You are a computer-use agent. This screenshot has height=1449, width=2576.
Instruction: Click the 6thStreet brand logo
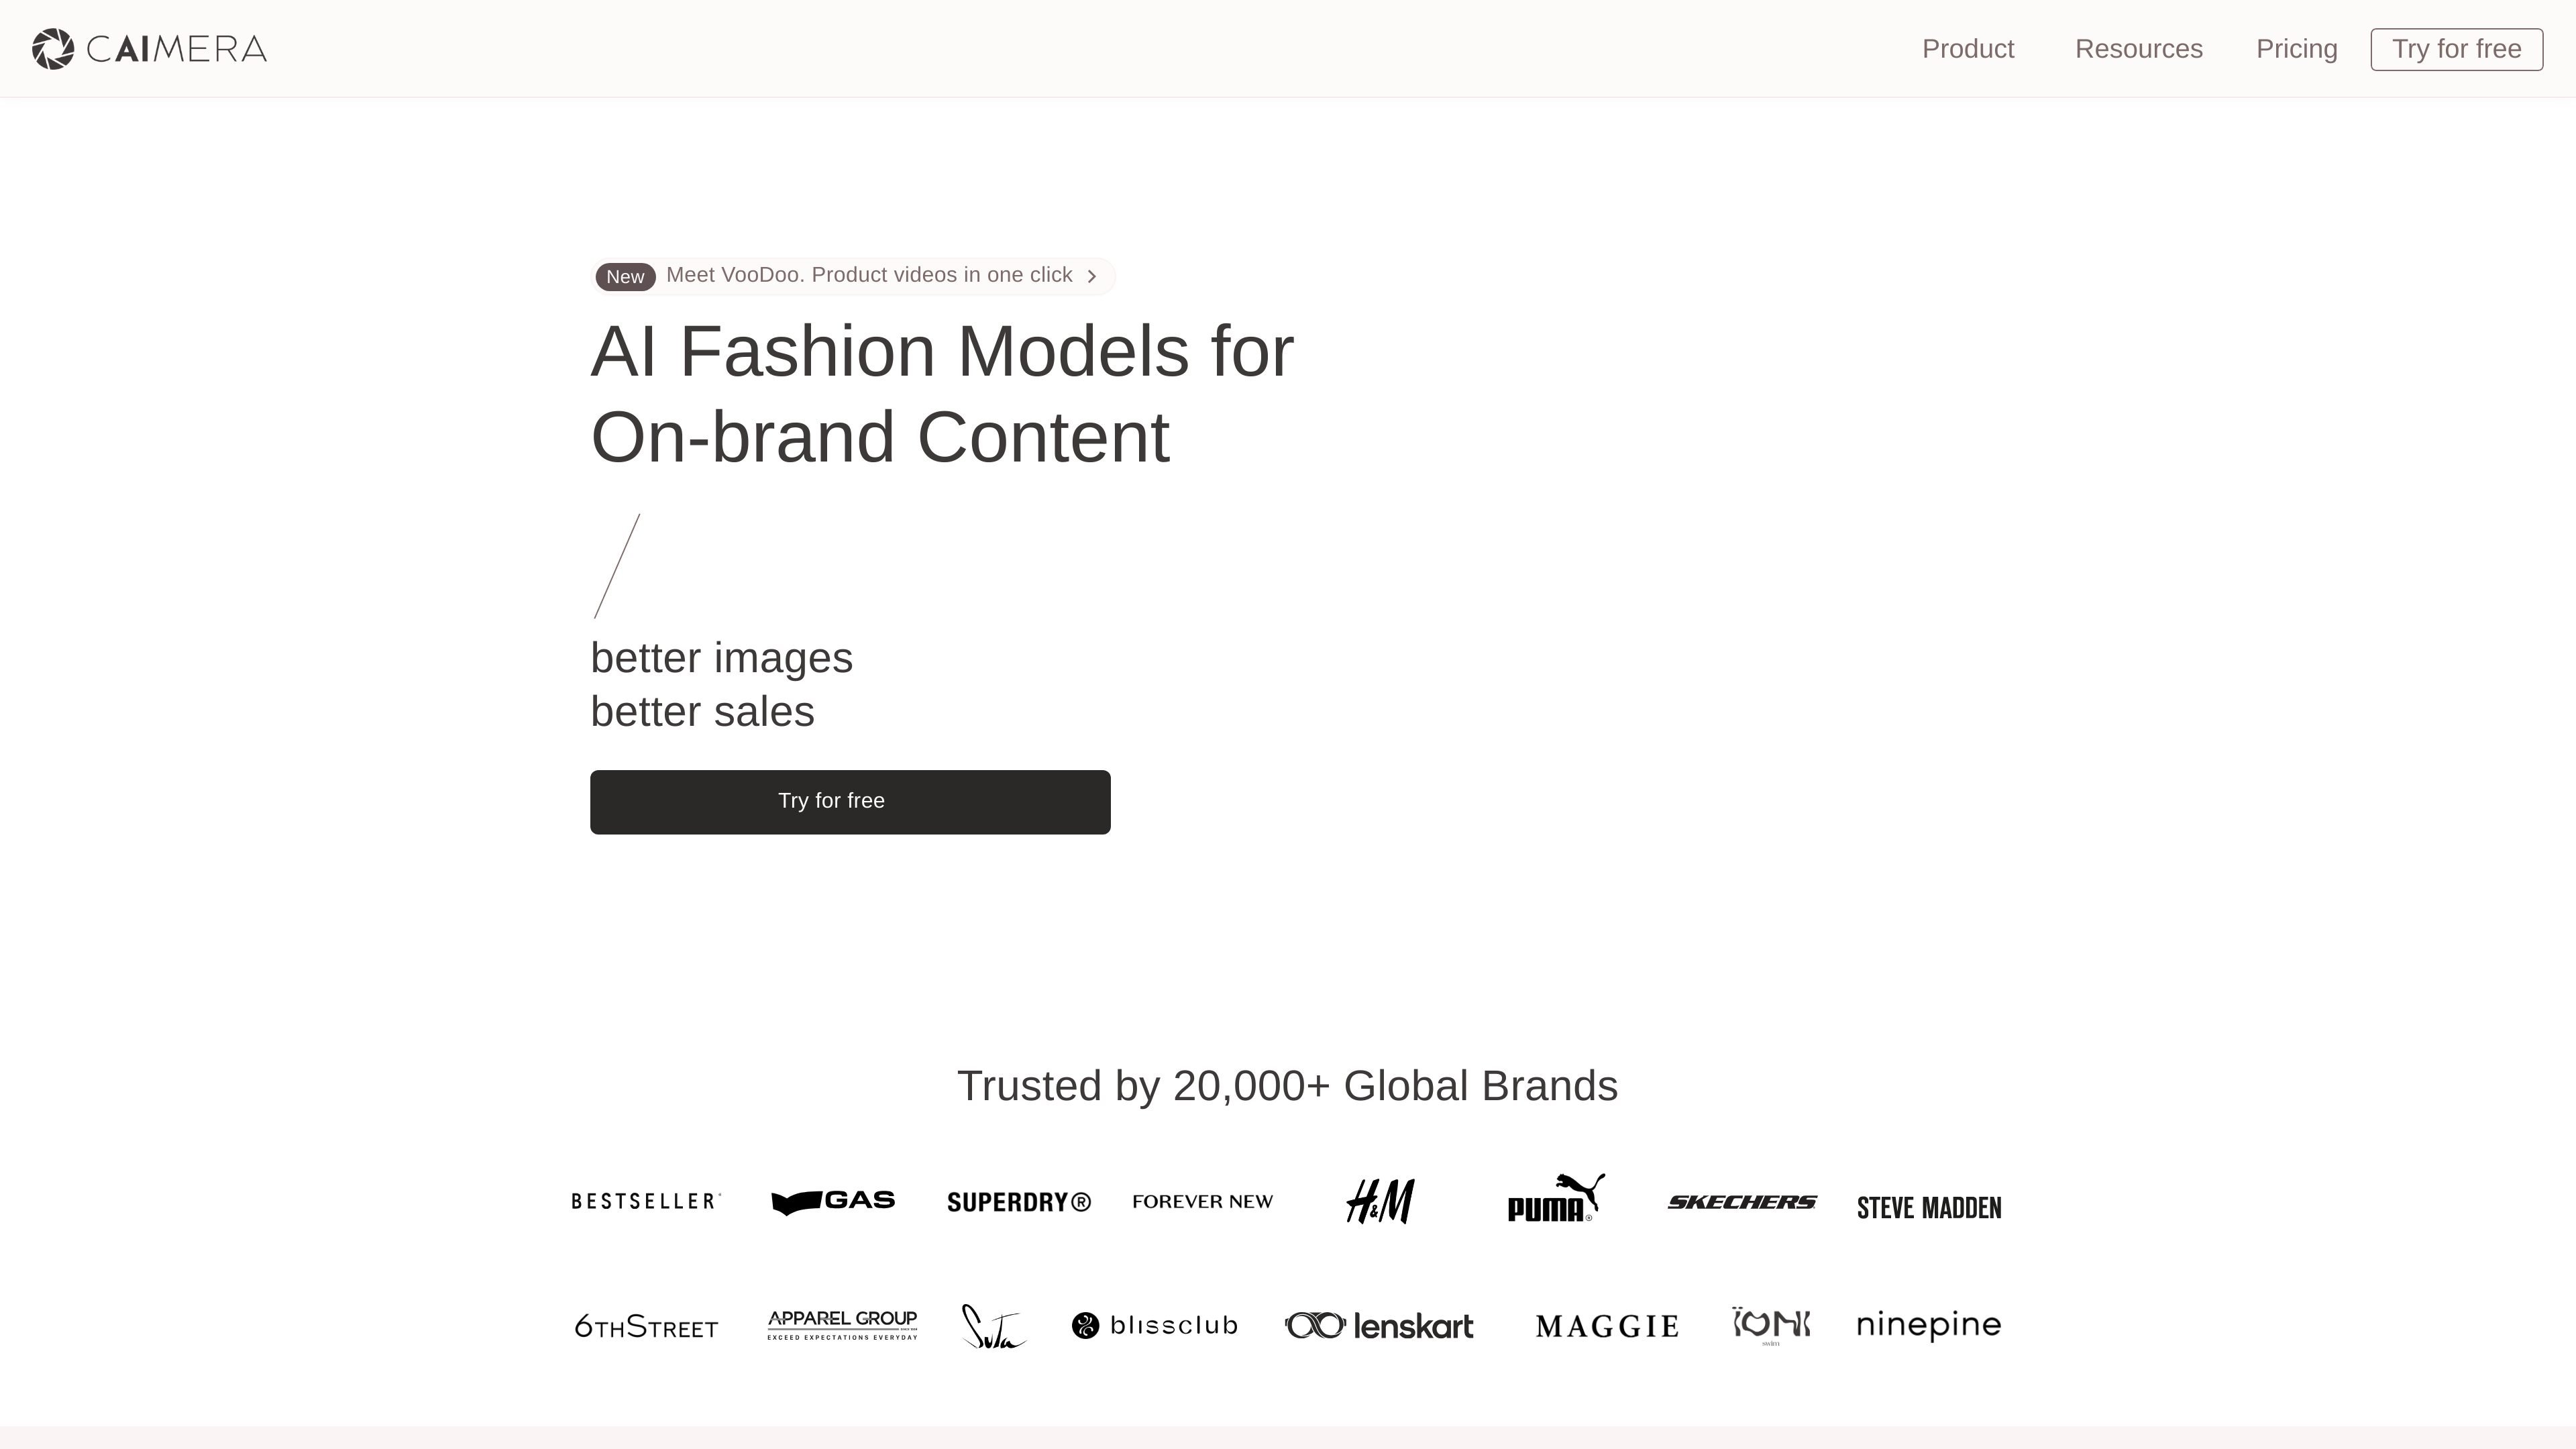point(646,1327)
